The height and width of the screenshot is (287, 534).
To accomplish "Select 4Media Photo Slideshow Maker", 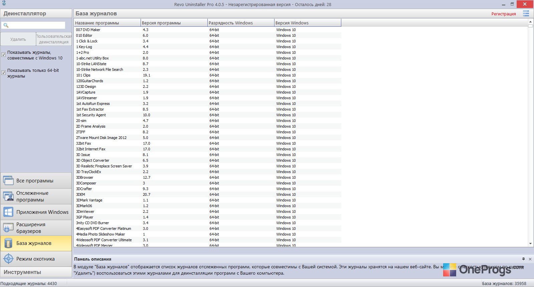I will [207, 234].
